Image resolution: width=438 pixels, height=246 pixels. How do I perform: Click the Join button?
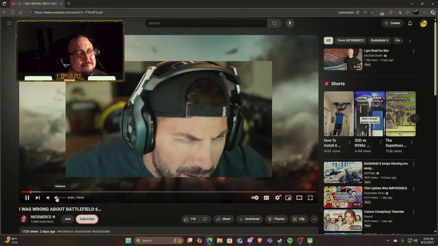point(68,219)
